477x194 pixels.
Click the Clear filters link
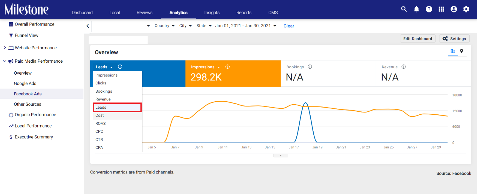tap(289, 26)
